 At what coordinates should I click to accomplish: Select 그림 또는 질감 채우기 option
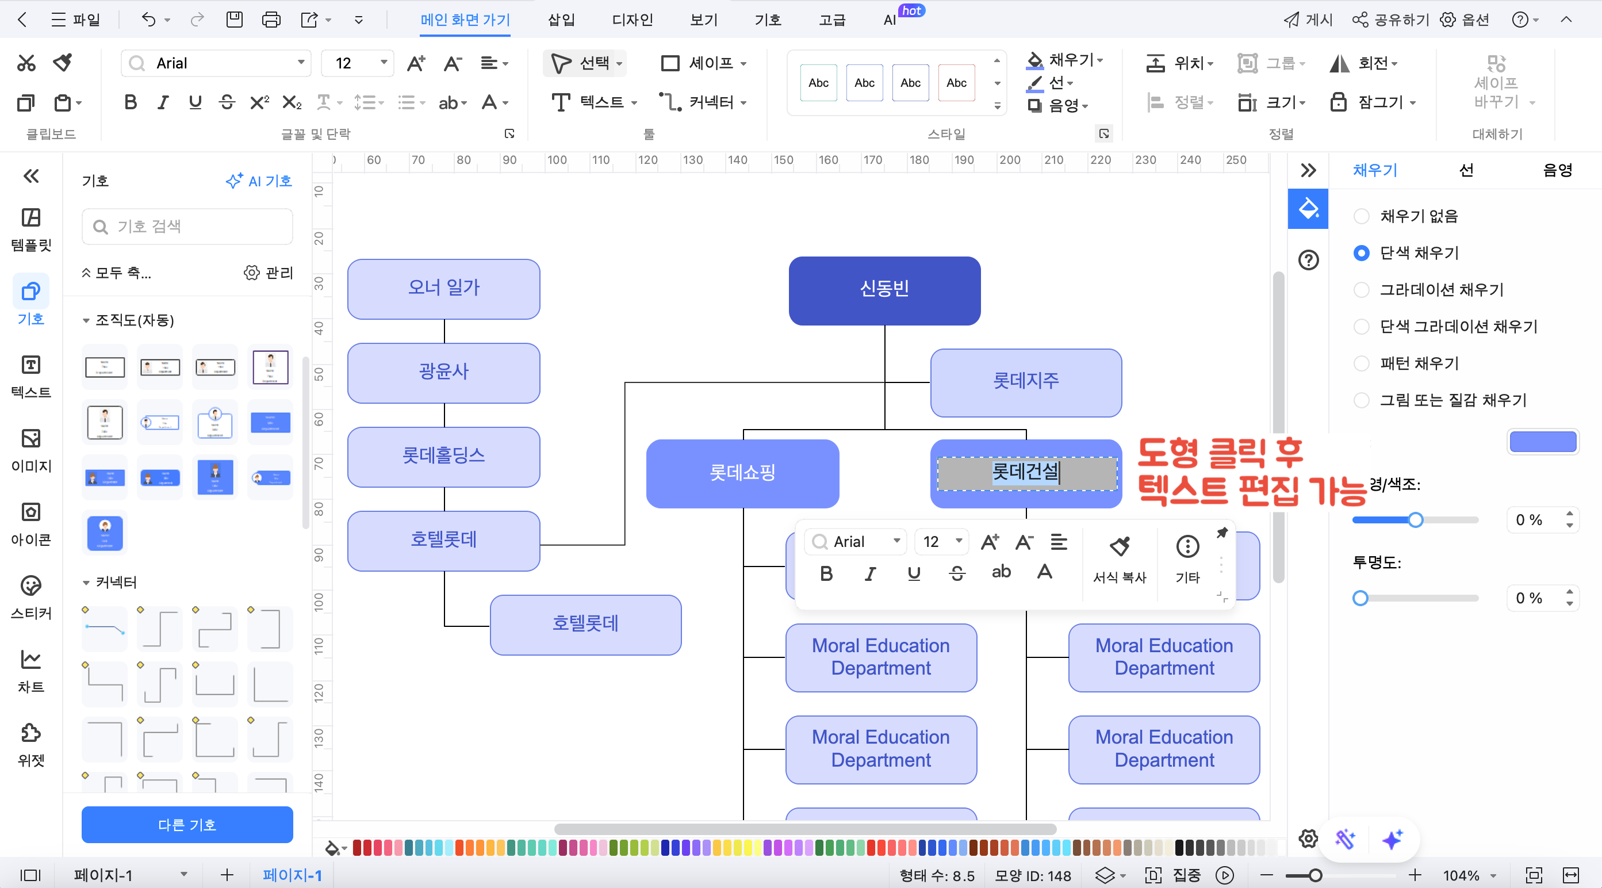tap(1360, 400)
